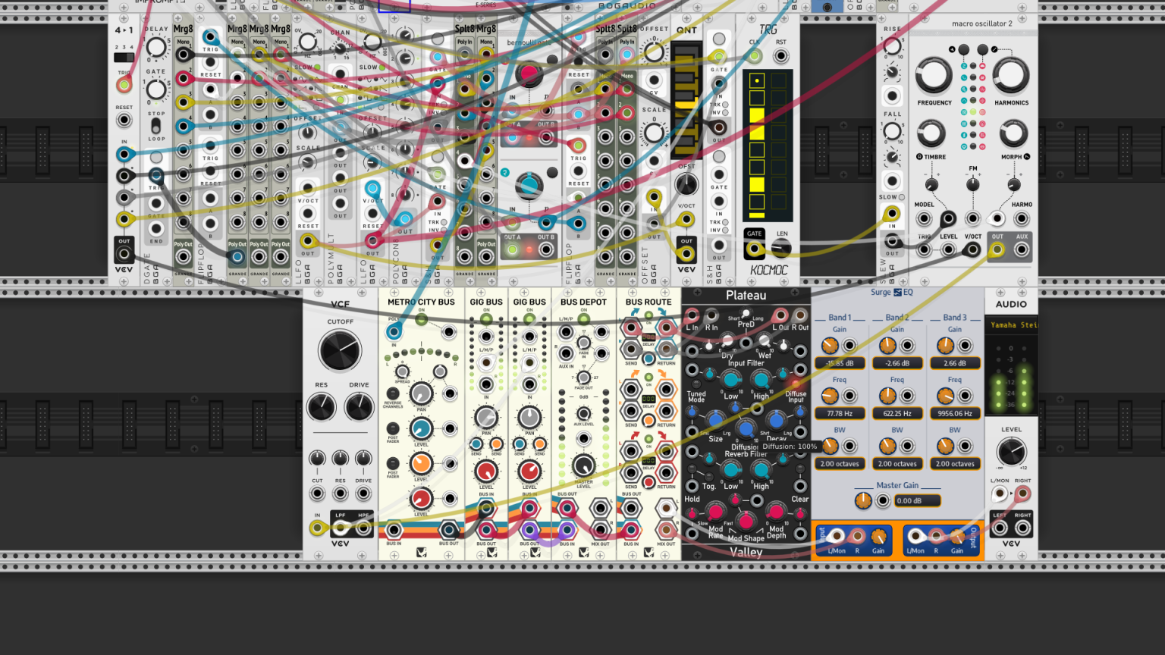Click the VCF CUTOFF knob

click(340, 352)
